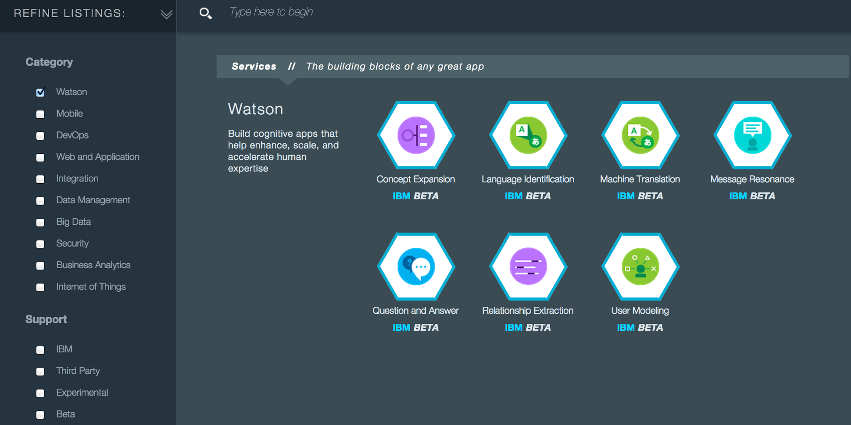Screen dimensions: 851x425
Task: Uncheck the Watson category checkbox
Action: pyautogui.click(x=40, y=92)
